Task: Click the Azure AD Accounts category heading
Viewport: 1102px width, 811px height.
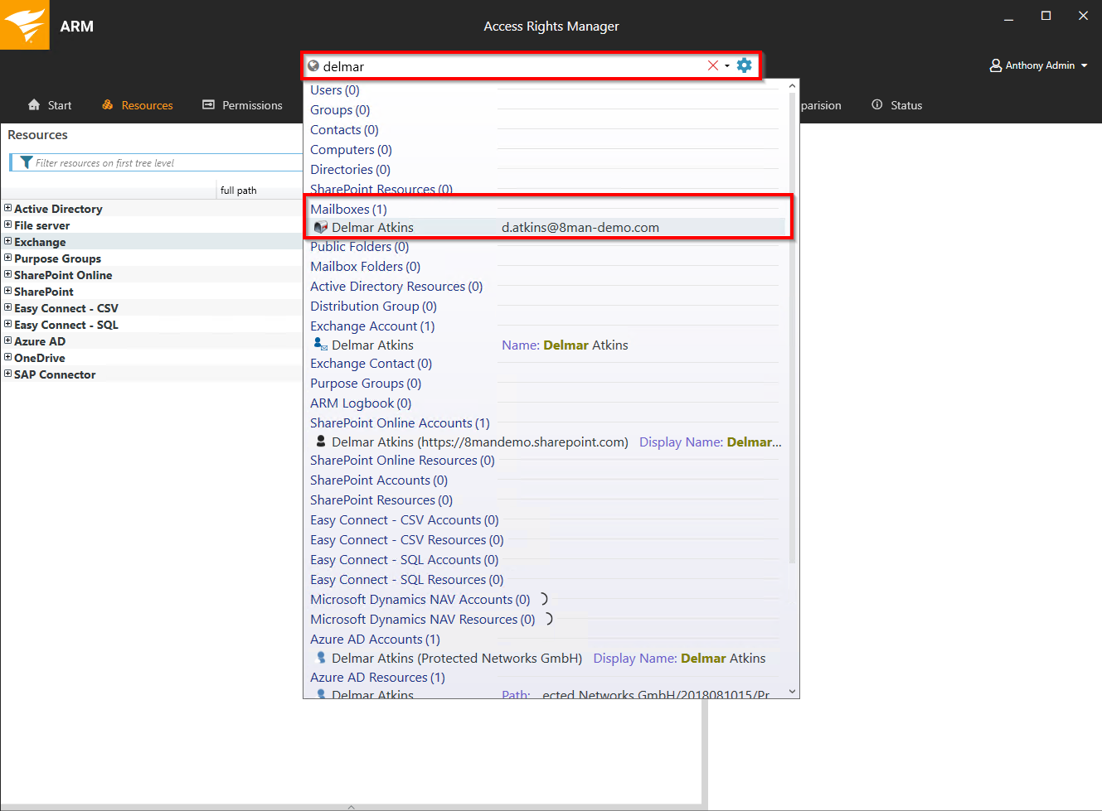Action: coord(375,639)
